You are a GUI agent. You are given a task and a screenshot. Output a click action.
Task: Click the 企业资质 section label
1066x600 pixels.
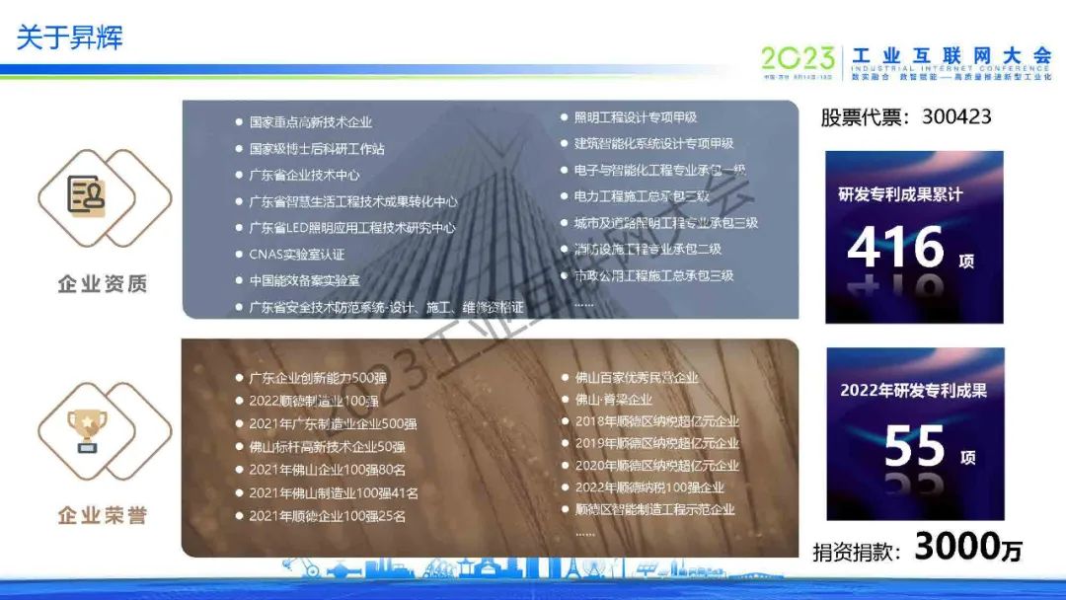point(102,284)
